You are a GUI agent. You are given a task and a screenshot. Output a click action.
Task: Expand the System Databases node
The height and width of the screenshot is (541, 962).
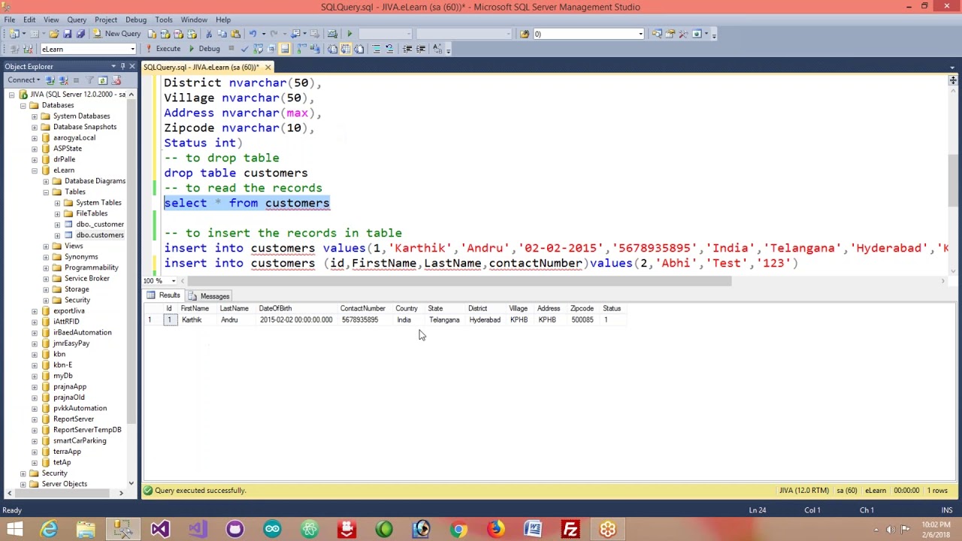click(35, 116)
